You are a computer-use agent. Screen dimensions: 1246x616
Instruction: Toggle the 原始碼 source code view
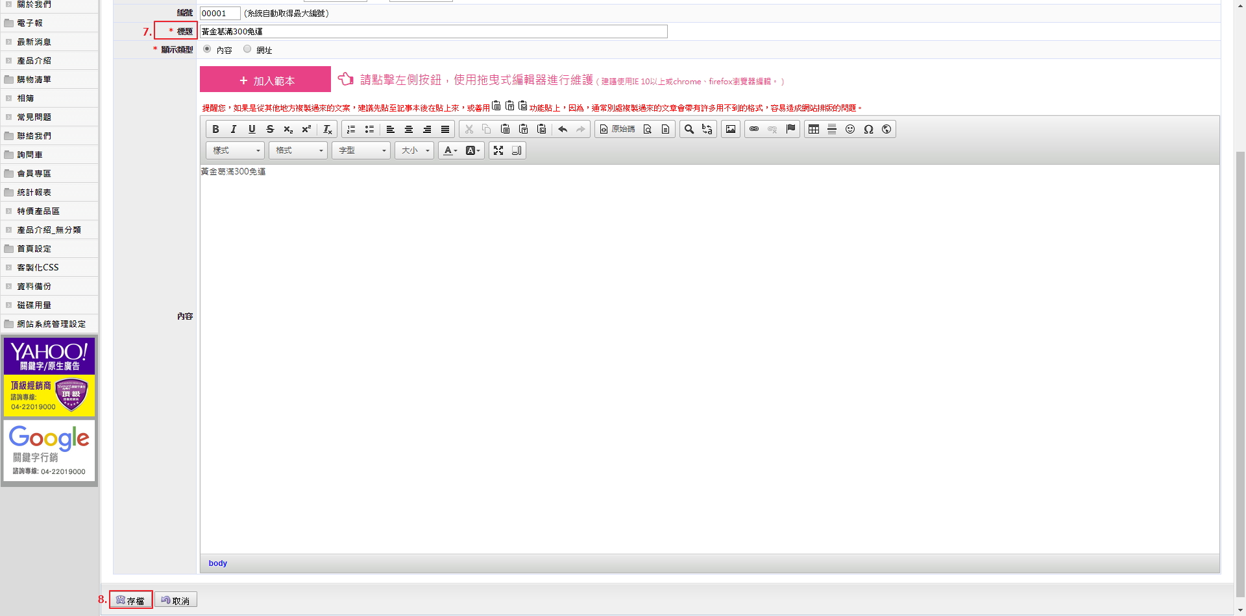[x=617, y=130]
